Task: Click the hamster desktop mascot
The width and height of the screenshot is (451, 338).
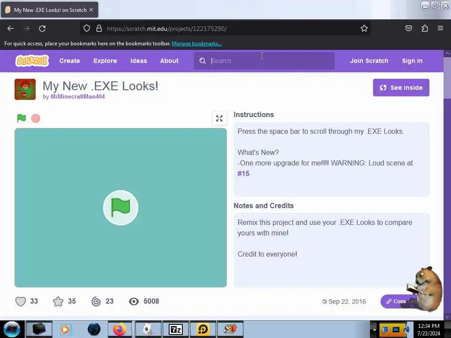Action: click(x=425, y=289)
